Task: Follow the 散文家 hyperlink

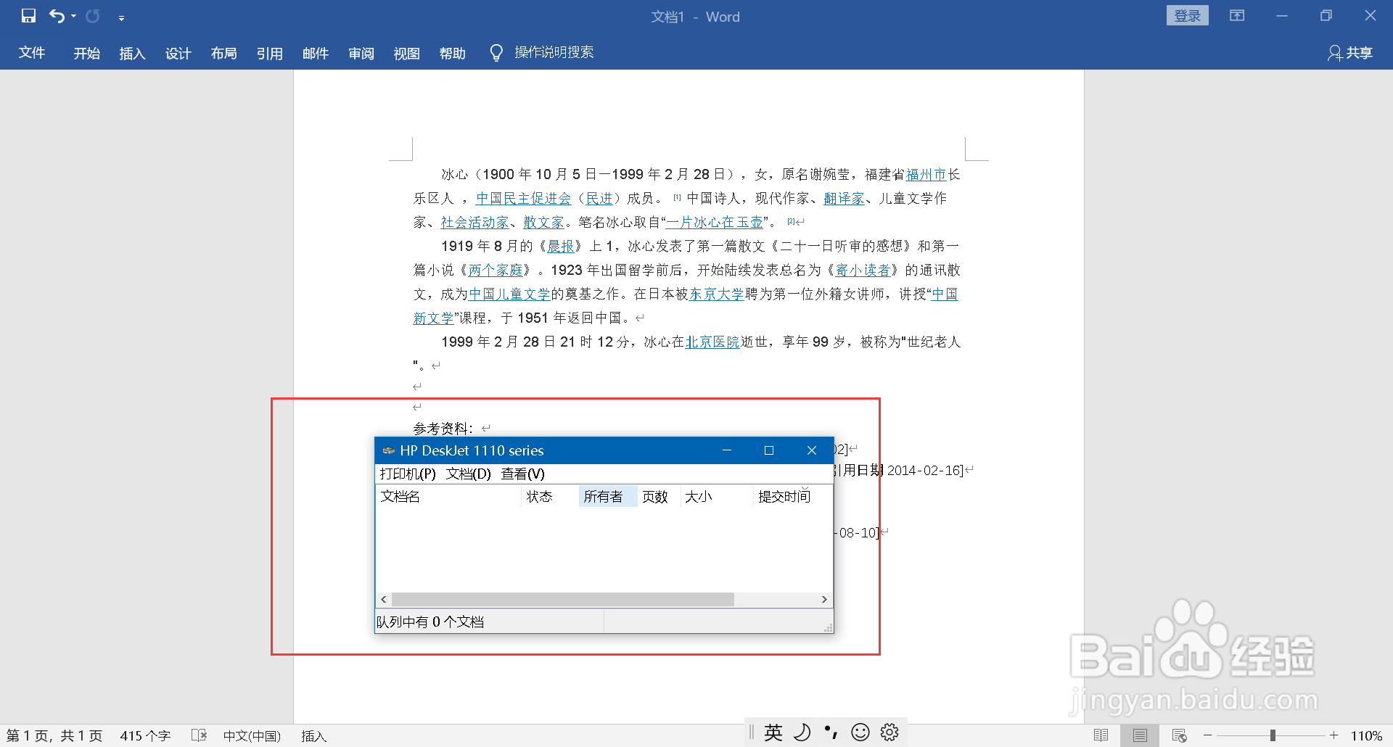Action: tap(544, 222)
